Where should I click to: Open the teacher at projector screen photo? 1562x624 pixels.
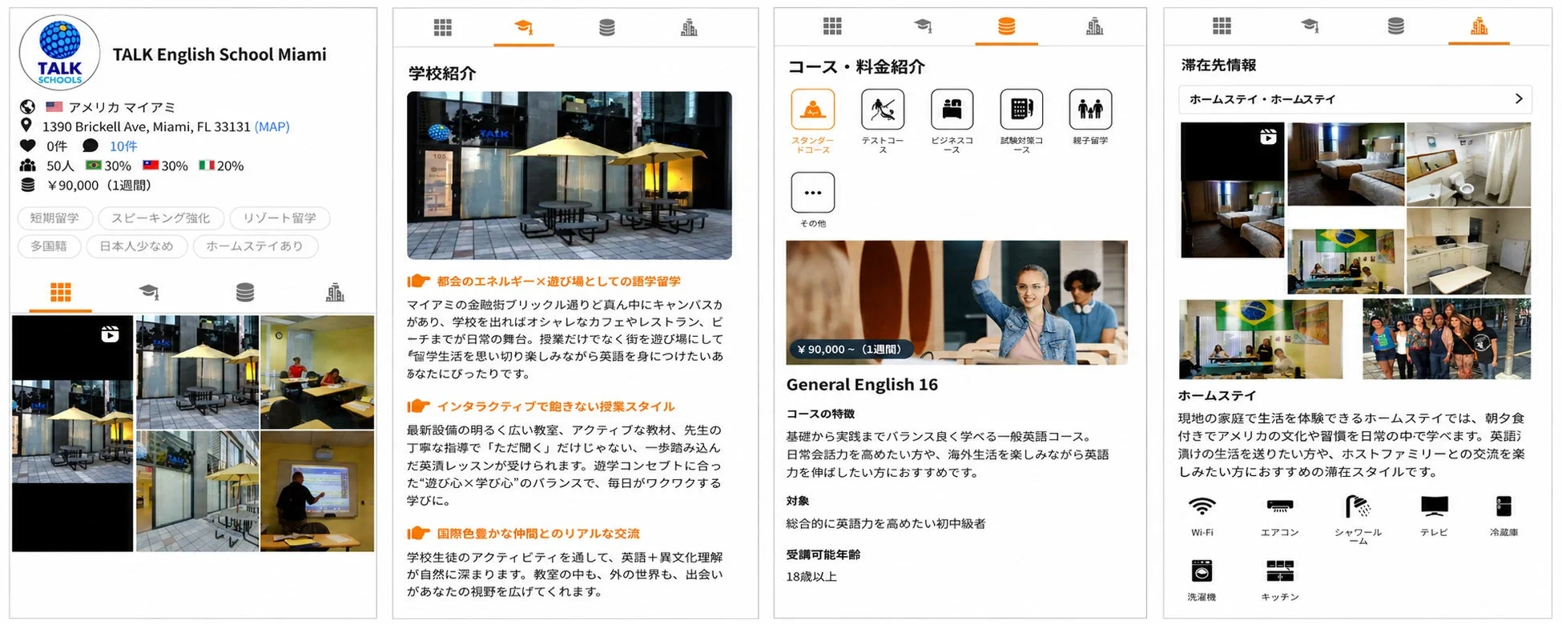pos(317,491)
